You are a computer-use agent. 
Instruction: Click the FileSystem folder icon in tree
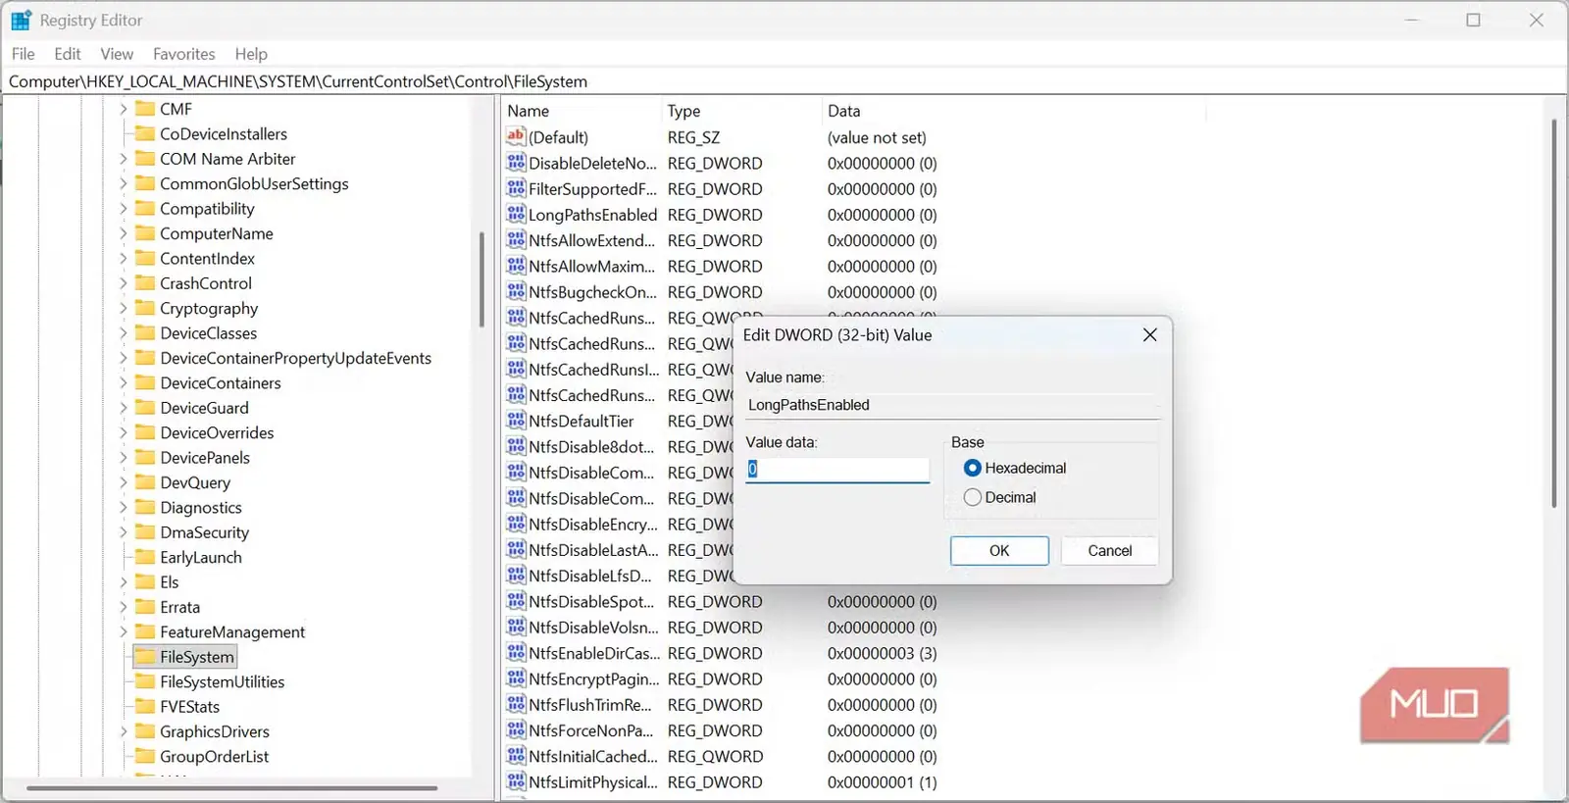[x=145, y=656]
